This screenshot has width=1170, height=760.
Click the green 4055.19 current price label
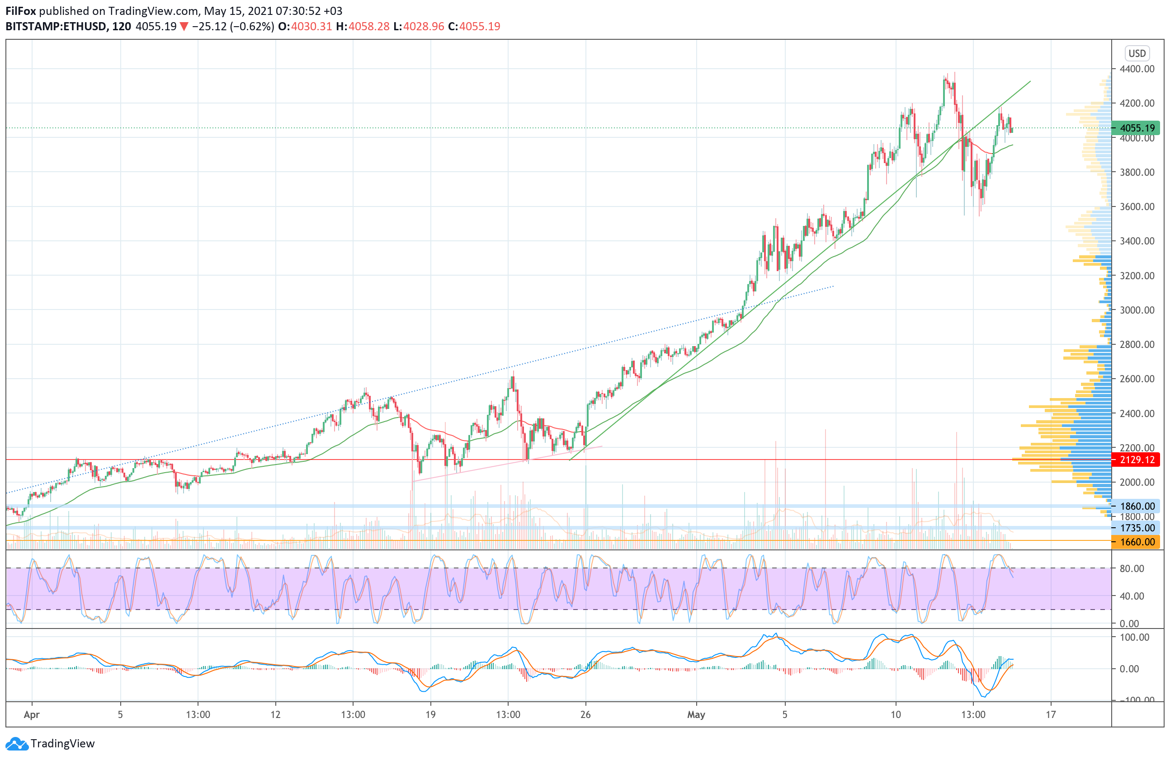pyautogui.click(x=1137, y=128)
